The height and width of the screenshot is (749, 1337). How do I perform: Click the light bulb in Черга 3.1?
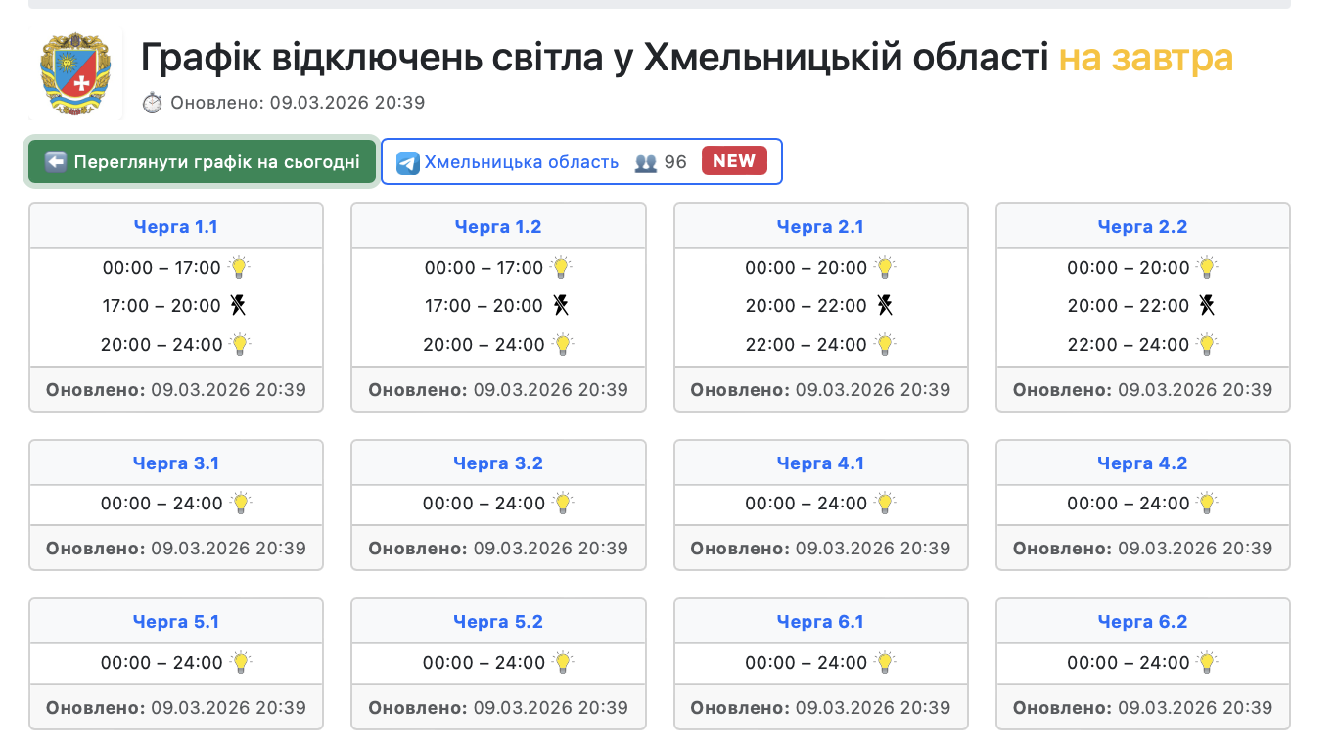pyautogui.click(x=240, y=504)
